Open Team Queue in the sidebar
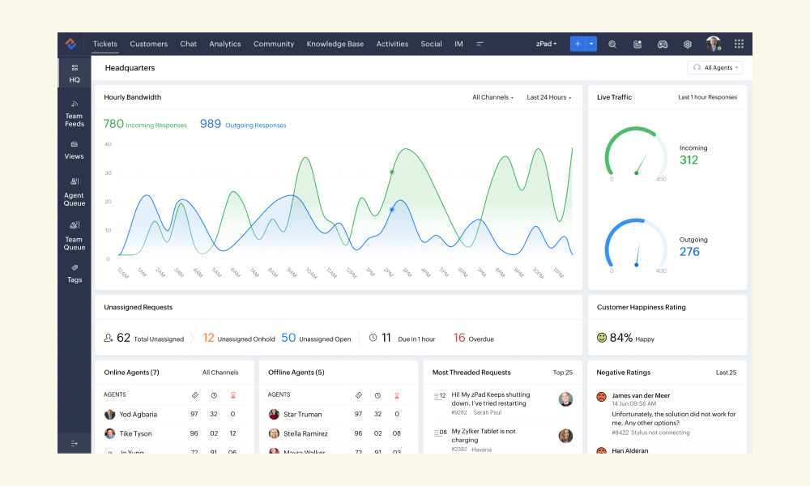This screenshot has width=810, height=486. click(x=75, y=236)
